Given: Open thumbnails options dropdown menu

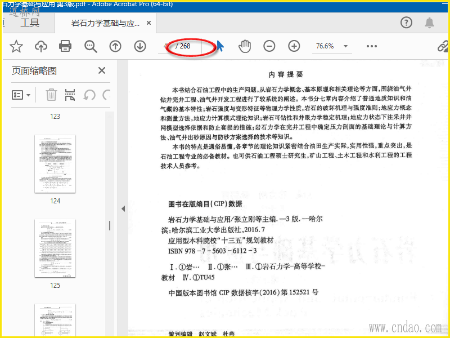Looking at the screenshot, I should pyautogui.click(x=21, y=95).
